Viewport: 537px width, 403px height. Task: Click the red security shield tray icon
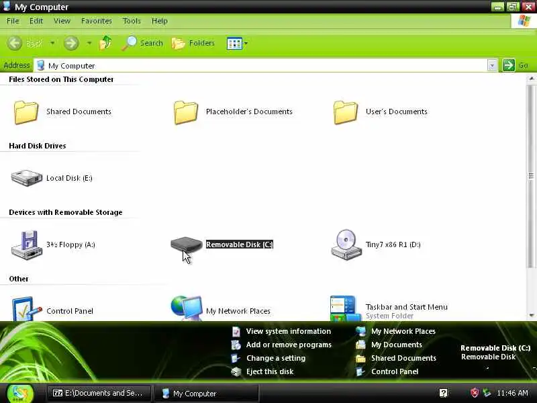point(475,393)
